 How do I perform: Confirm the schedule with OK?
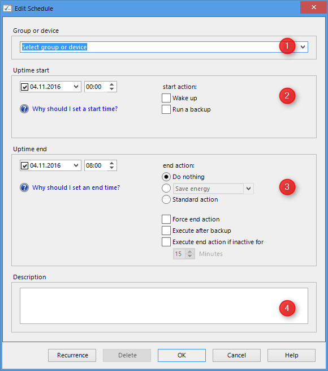tap(182, 355)
